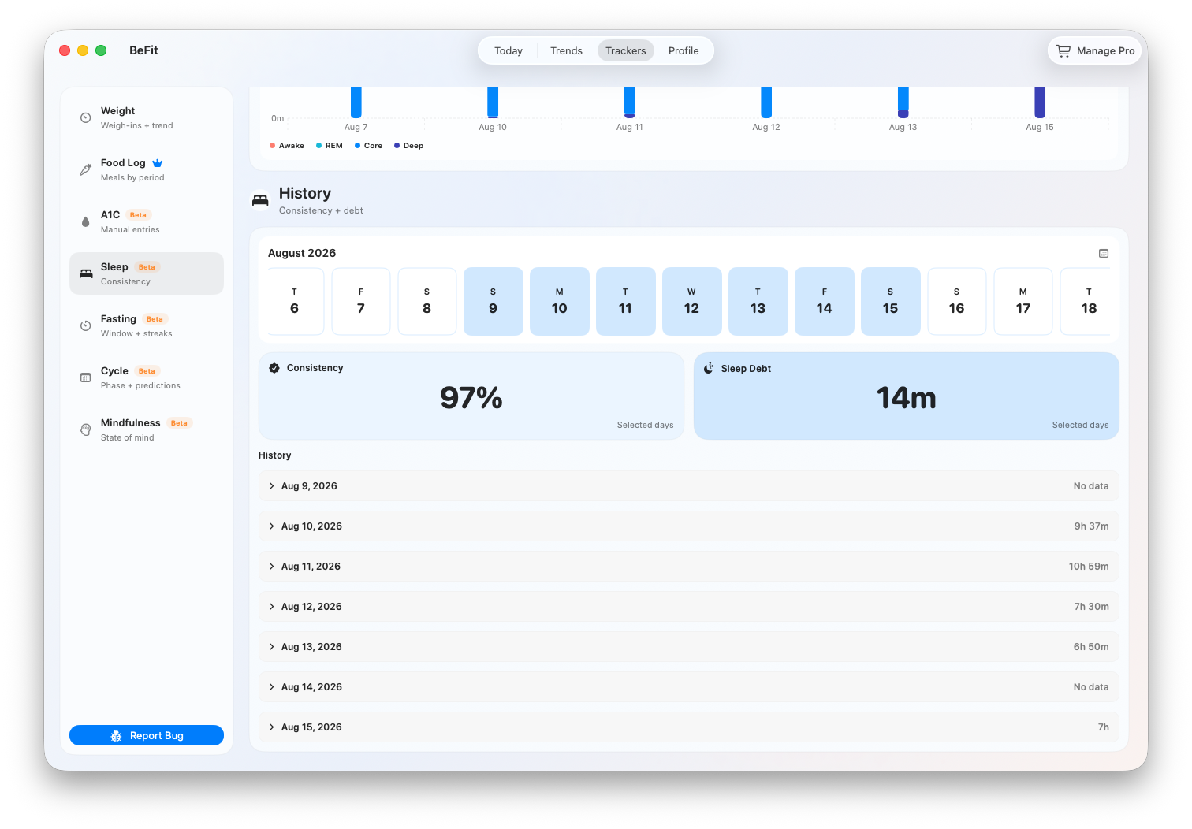
Task: Click the Aug 13 sleep bar in chart
Action: [903, 102]
